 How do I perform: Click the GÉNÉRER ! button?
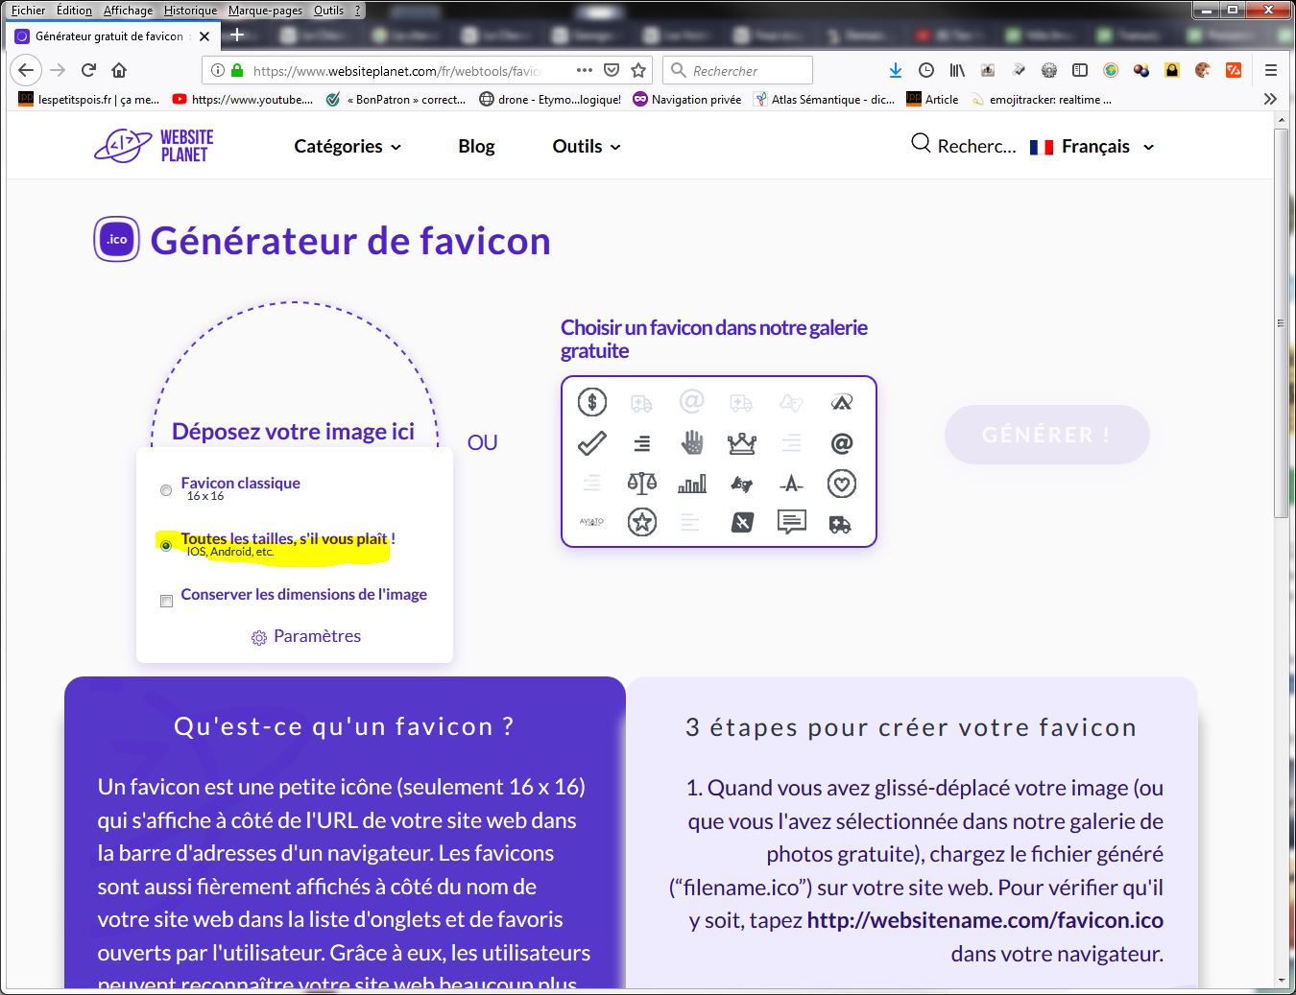click(1046, 435)
